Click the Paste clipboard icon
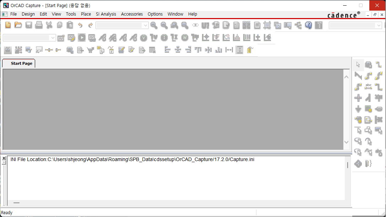 coord(70,25)
